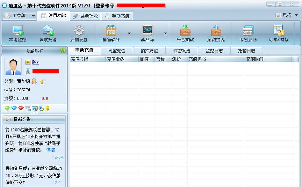Screen dimensions: 302x187
Task: Click the 市价 column header
Action: 163,59
